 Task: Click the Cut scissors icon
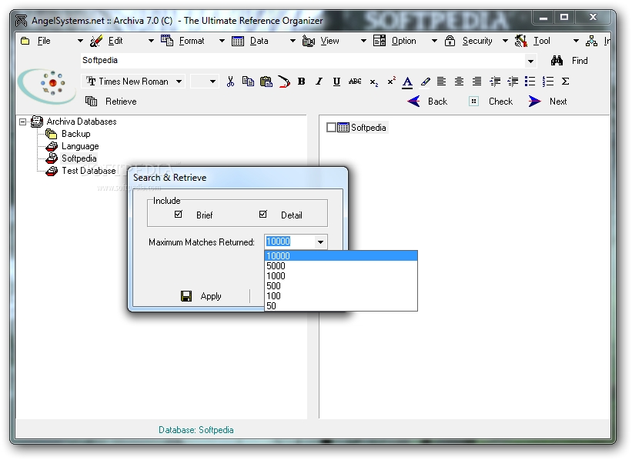(x=230, y=82)
